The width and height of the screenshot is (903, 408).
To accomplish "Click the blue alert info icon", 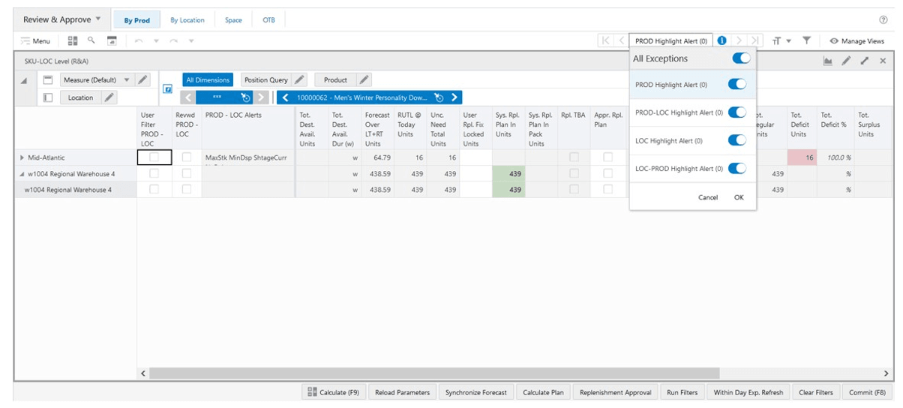I will (721, 40).
